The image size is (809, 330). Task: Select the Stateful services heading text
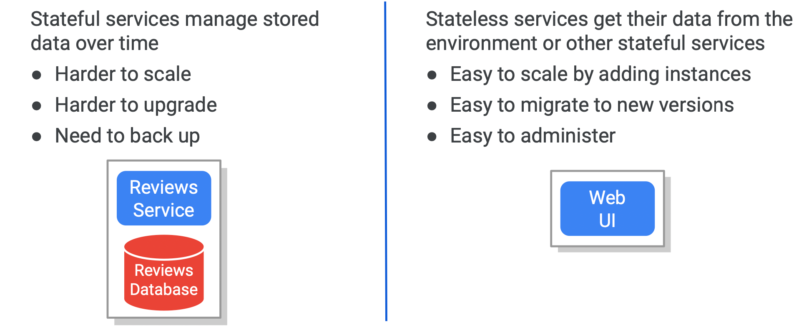175,31
